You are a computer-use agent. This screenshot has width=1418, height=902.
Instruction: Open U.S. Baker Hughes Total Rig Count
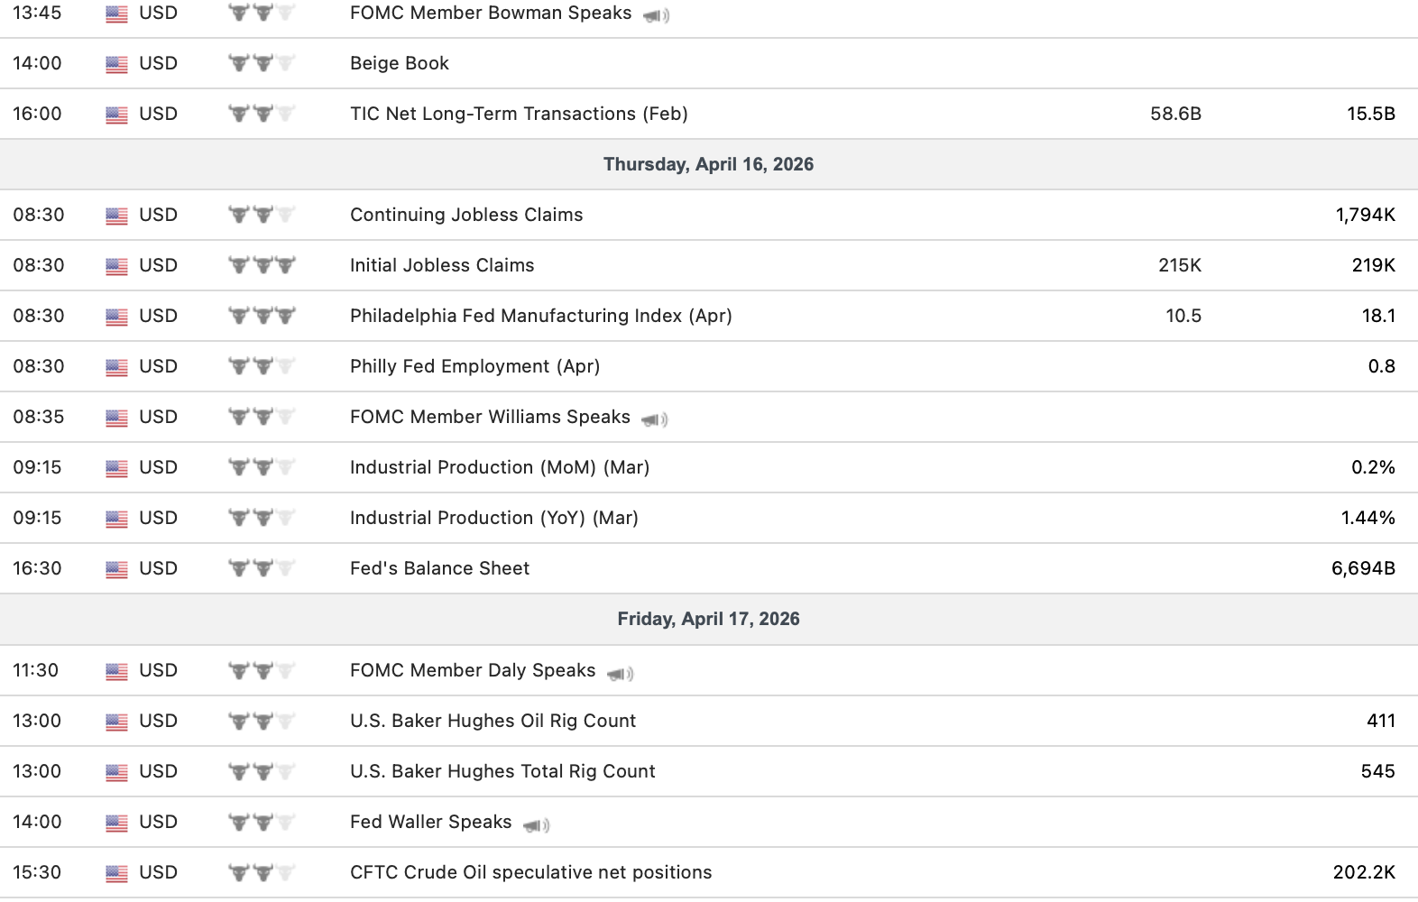click(x=502, y=771)
